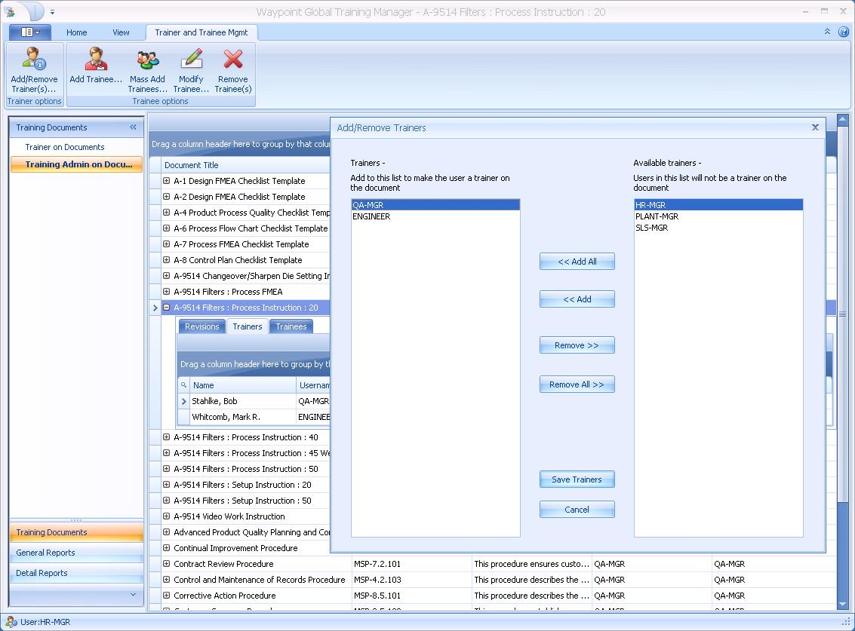855x631 pixels.
Task: Select HR-MGR in Available trainers list
Action: (x=718, y=205)
